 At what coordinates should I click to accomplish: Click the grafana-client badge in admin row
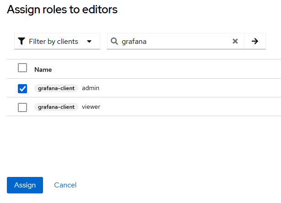(56, 88)
